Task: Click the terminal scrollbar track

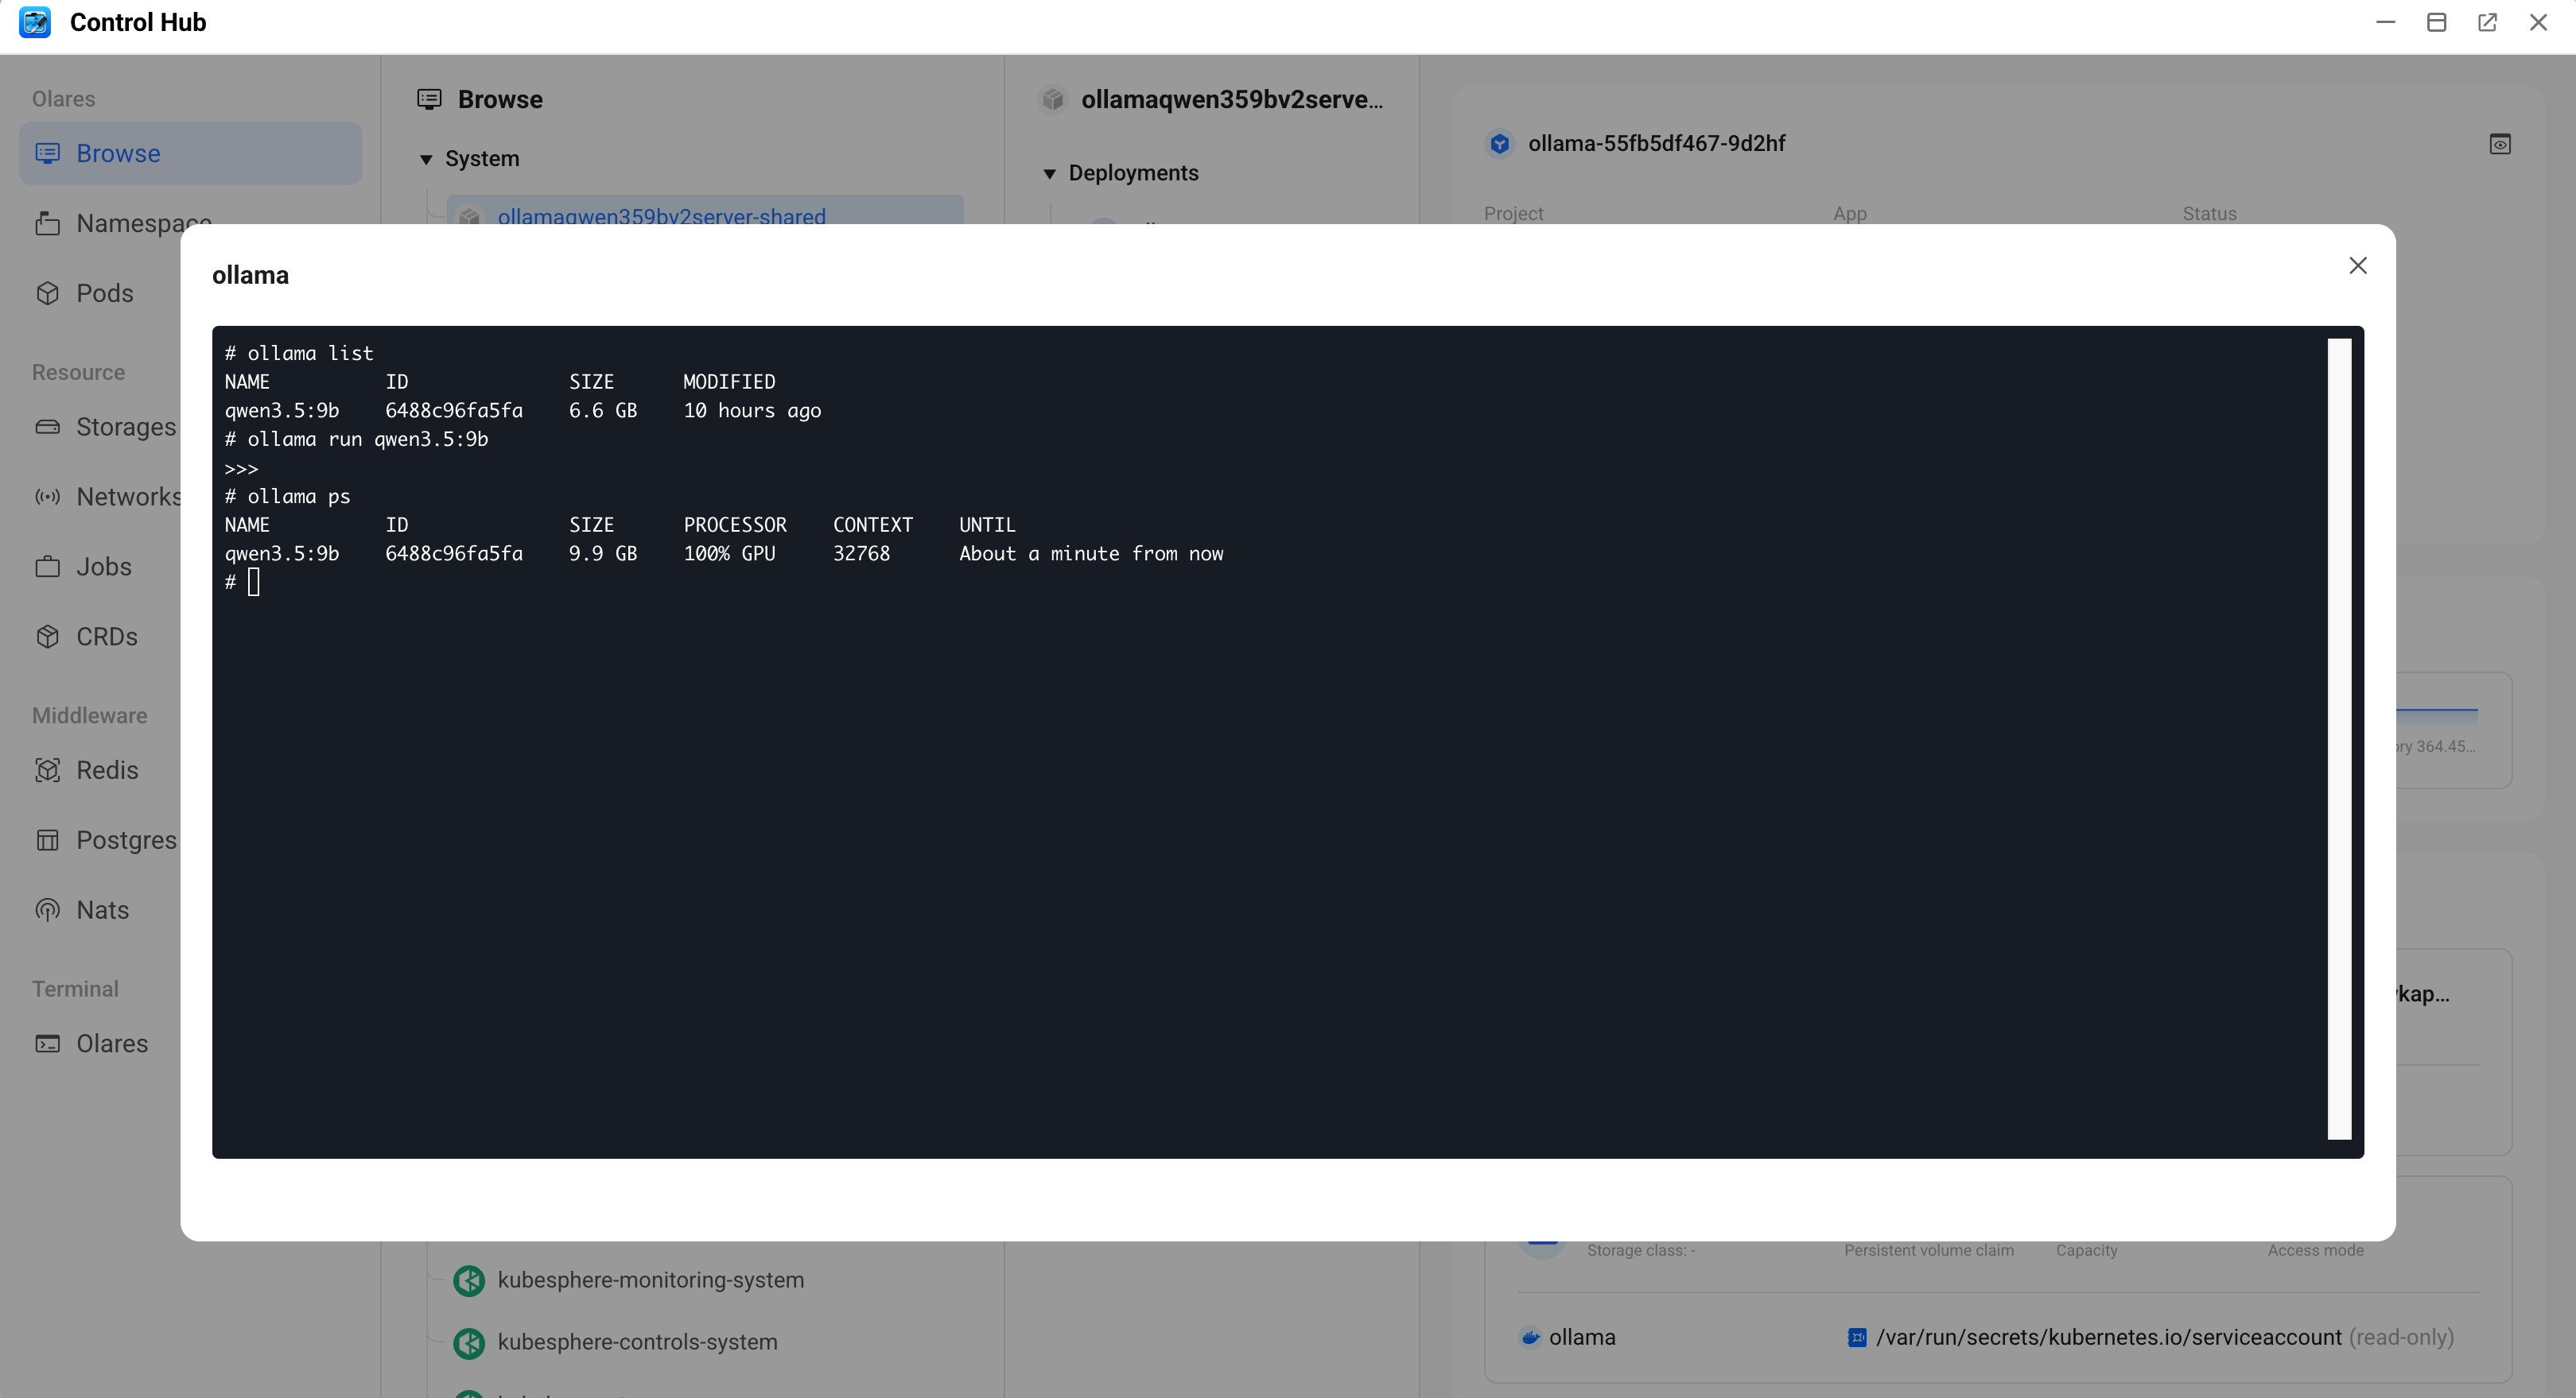Action: point(2338,739)
